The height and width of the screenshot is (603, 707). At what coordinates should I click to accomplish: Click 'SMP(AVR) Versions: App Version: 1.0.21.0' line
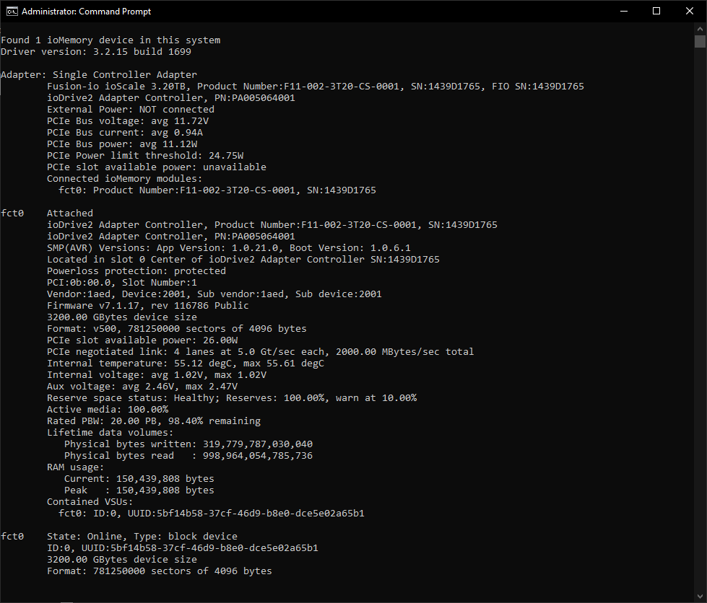point(229,248)
